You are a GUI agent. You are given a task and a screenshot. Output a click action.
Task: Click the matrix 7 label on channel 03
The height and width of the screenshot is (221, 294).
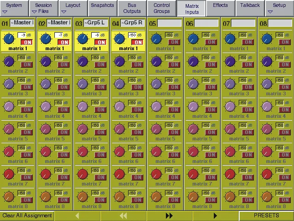[x=92, y=184]
